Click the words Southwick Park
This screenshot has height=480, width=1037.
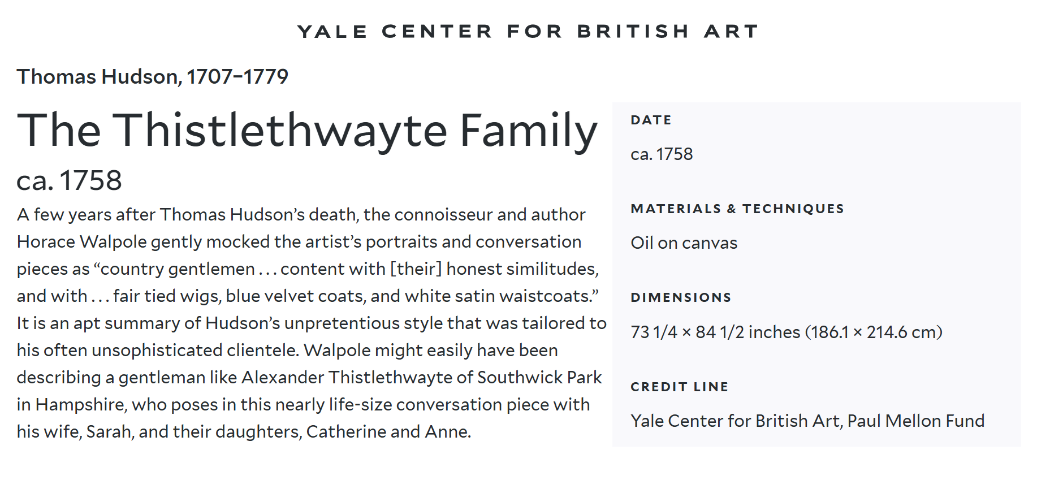coord(539,377)
